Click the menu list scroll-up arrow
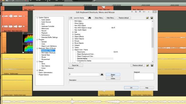 coord(153,21)
